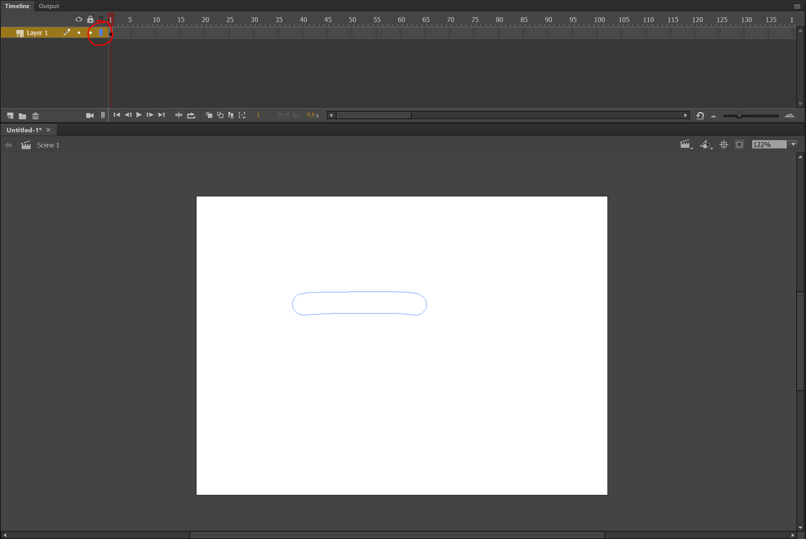Image resolution: width=806 pixels, height=539 pixels.
Task: Switch to the Output tab
Action: tap(49, 6)
